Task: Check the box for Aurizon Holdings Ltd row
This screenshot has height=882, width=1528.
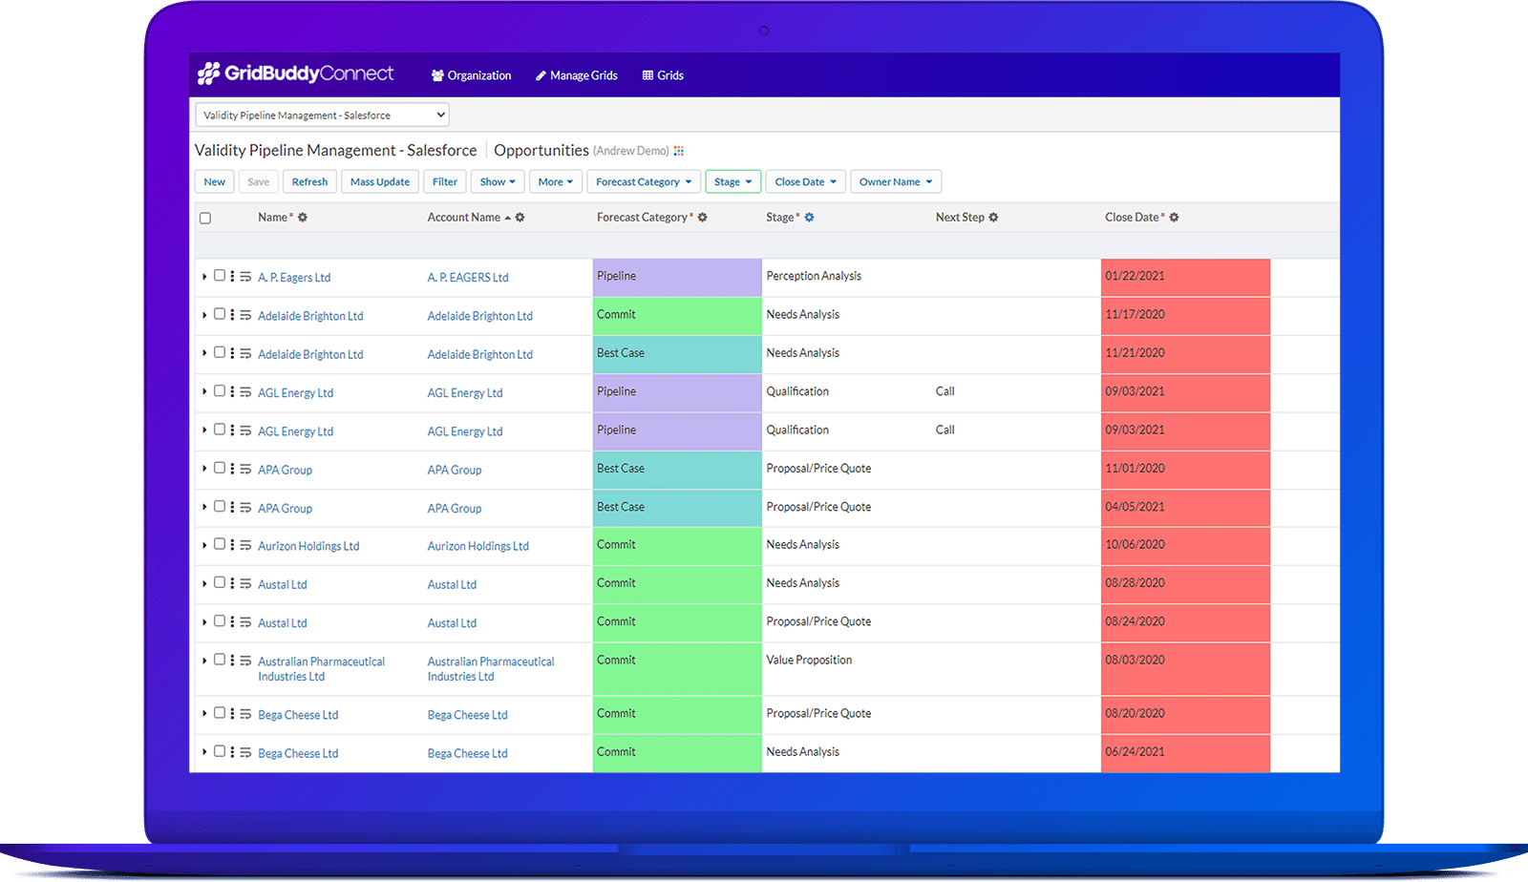Action: [220, 544]
